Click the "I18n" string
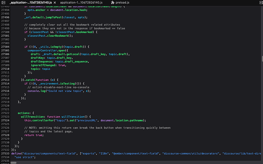The image size is (263, 164). coord(104,154)
